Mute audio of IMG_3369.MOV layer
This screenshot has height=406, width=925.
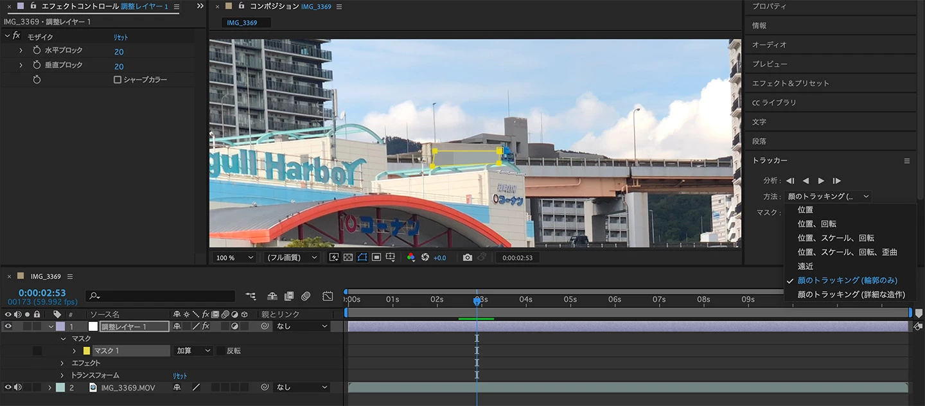tap(18, 387)
